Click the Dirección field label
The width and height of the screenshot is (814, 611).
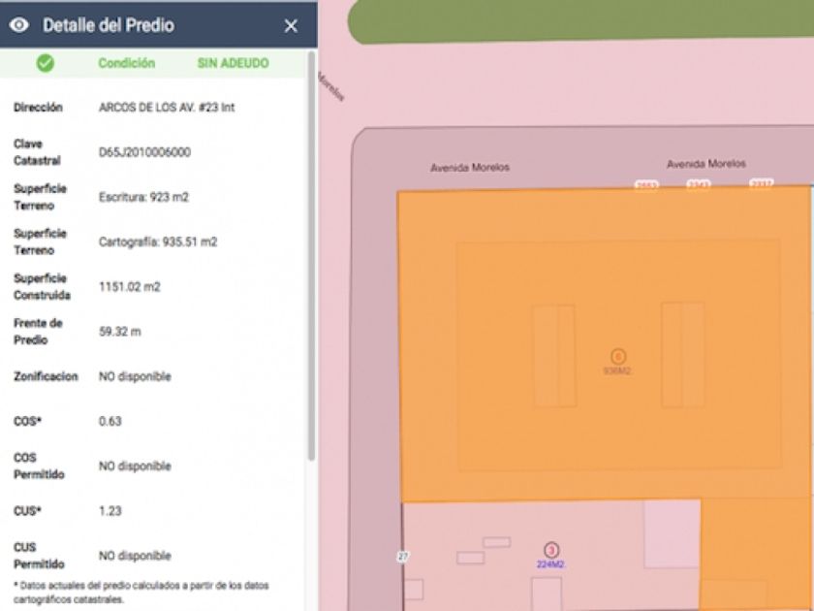(x=38, y=108)
